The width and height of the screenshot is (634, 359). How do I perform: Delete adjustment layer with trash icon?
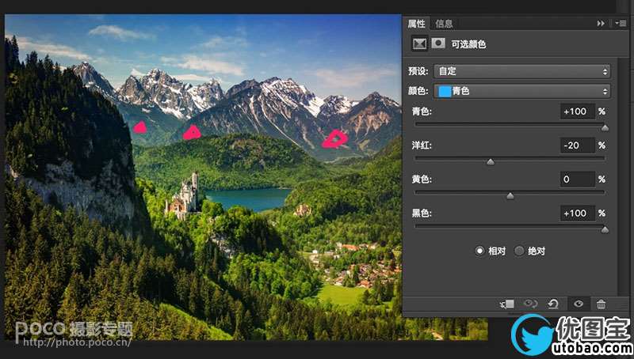click(601, 304)
